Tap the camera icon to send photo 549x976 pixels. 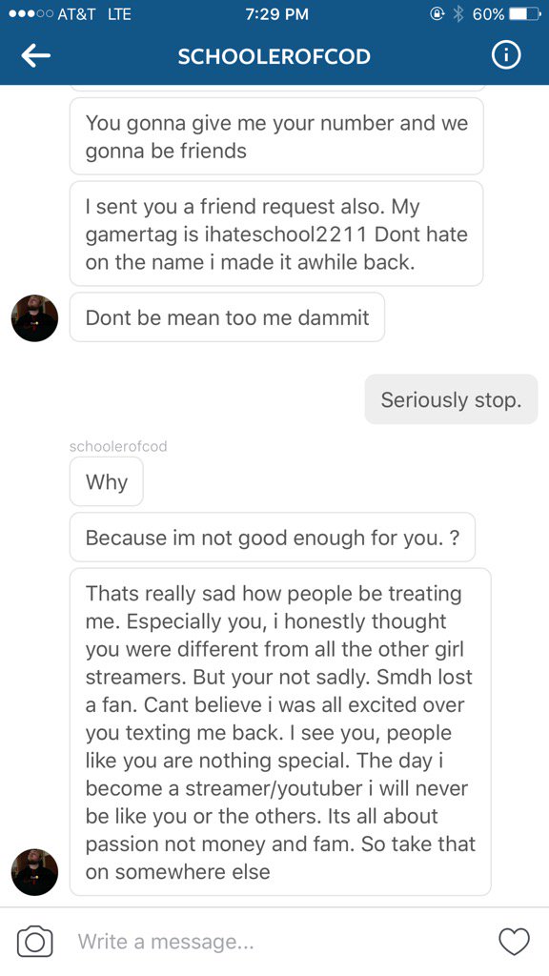tap(35, 941)
